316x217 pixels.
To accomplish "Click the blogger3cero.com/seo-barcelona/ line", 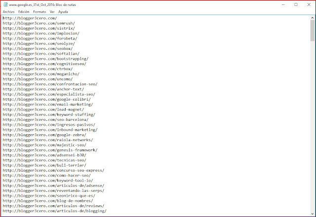I will [45, 119].
